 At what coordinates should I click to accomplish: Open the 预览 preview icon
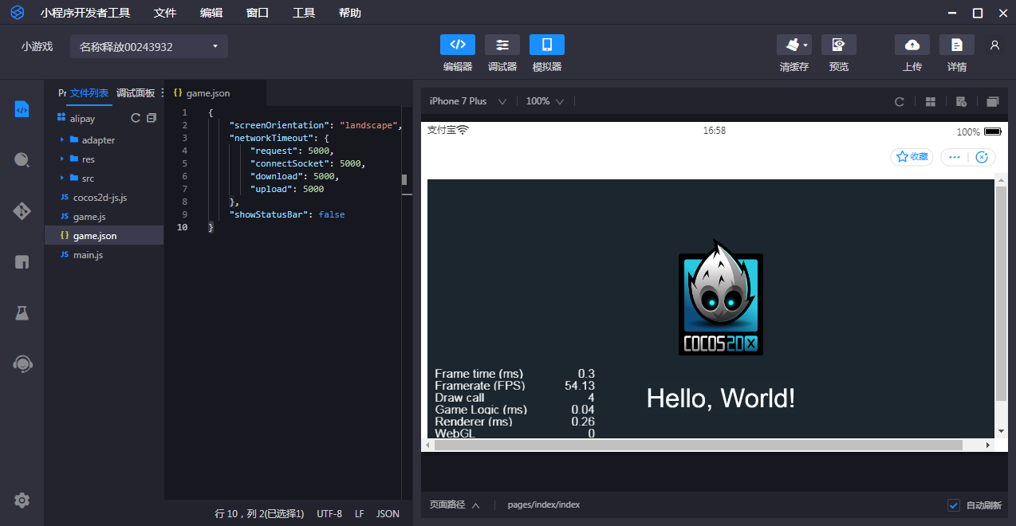click(839, 45)
